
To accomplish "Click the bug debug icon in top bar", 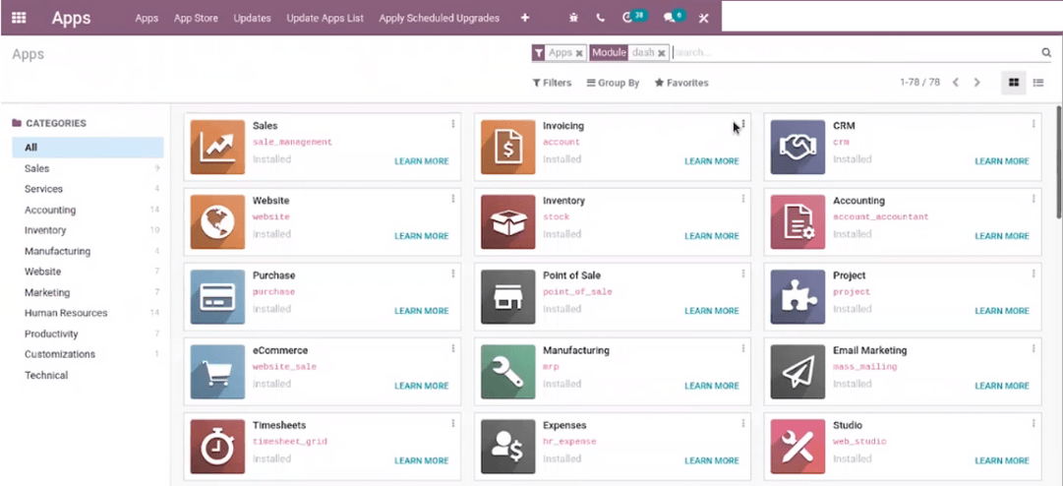I will point(573,19).
